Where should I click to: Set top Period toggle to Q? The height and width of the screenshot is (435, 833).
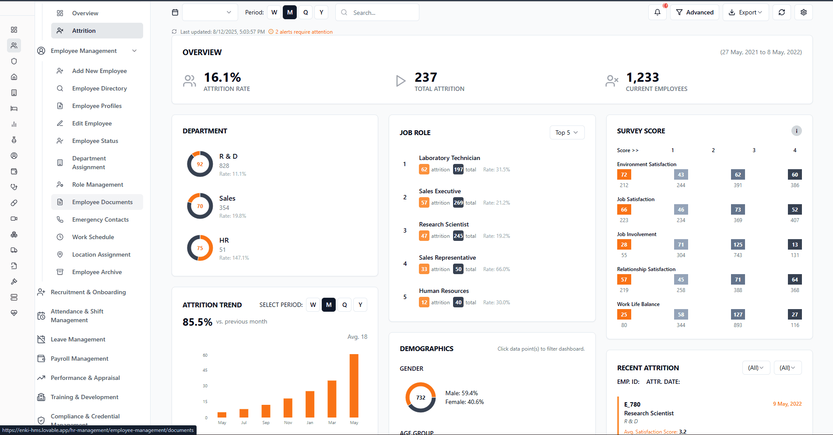pyautogui.click(x=306, y=13)
